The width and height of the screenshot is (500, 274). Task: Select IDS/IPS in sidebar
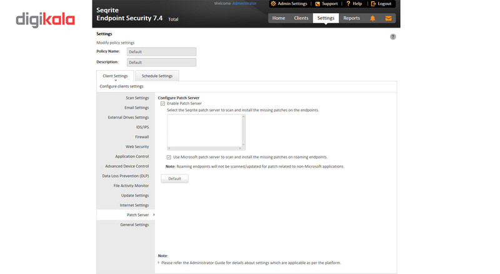click(x=142, y=127)
